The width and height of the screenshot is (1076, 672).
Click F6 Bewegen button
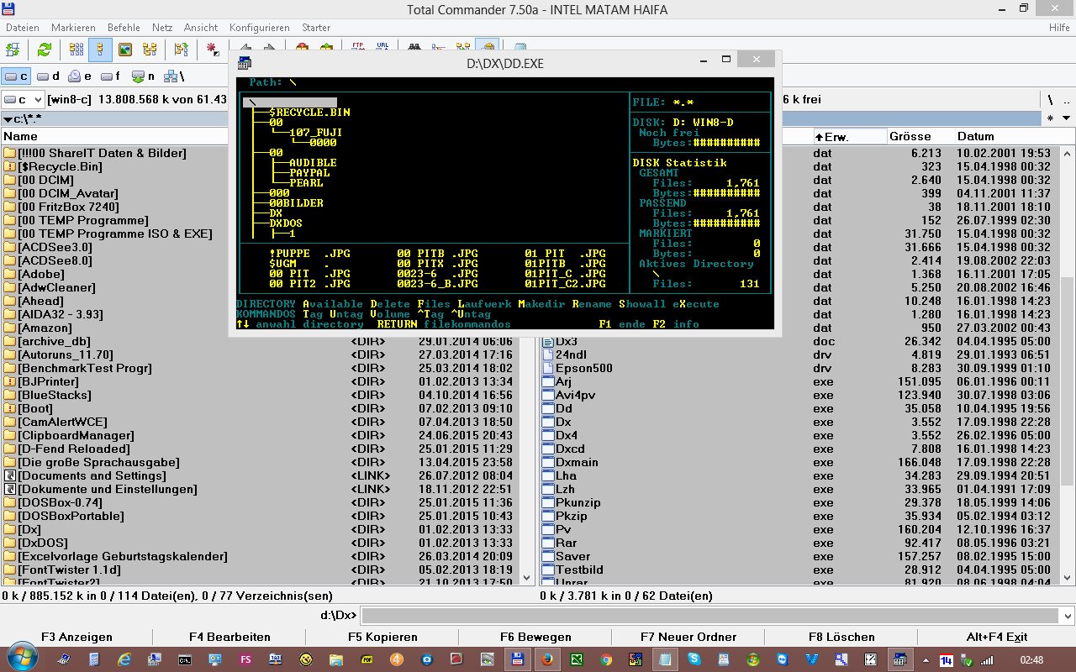[x=535, y=637]
